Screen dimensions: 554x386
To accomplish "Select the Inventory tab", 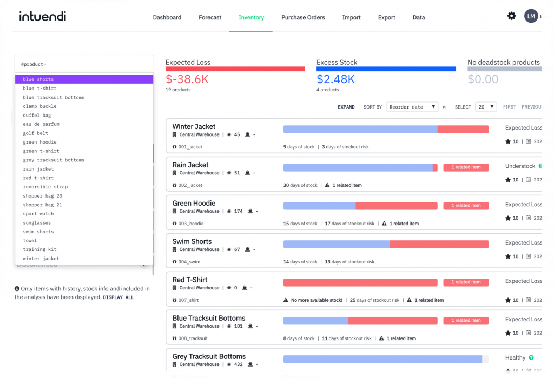I will 251,18.
